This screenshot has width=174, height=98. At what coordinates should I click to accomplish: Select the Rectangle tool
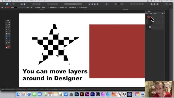pos(7,36)
